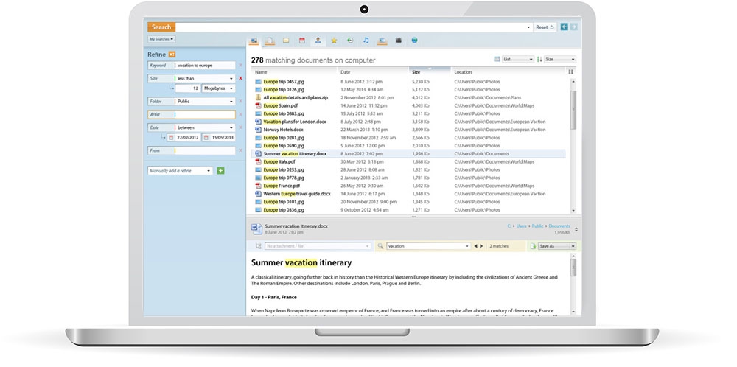
Task: Open the search box history dropdown arrow
Action: (528, 27)
